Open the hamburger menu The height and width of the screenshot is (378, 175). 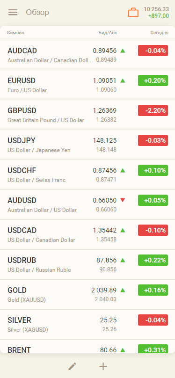click(13, 12)
